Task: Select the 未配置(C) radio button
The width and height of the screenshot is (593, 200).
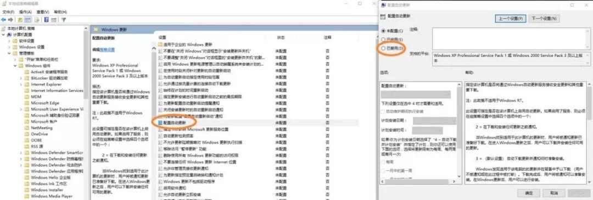Action: pyautogui.click(x=383, y=31)
